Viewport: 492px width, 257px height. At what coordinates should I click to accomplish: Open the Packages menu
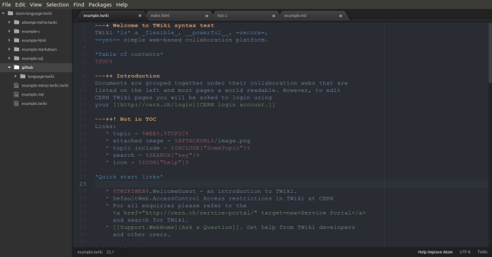click(x=100, y=5)
